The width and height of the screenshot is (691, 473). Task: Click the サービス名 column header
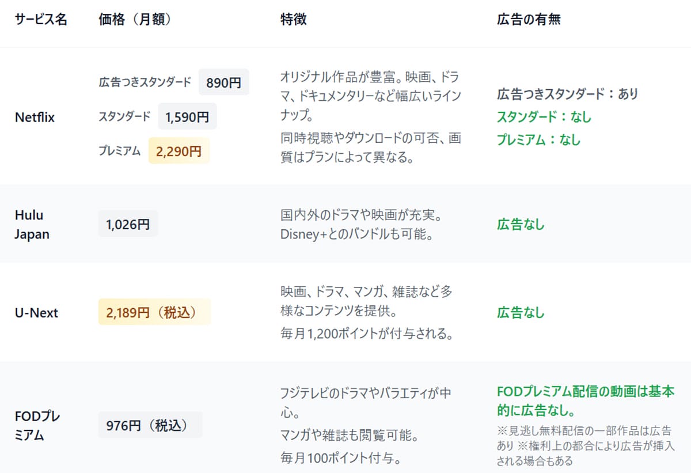tap(41, 20)
